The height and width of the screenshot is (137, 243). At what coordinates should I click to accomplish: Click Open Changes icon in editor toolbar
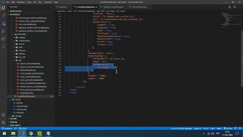click(230, 7)
